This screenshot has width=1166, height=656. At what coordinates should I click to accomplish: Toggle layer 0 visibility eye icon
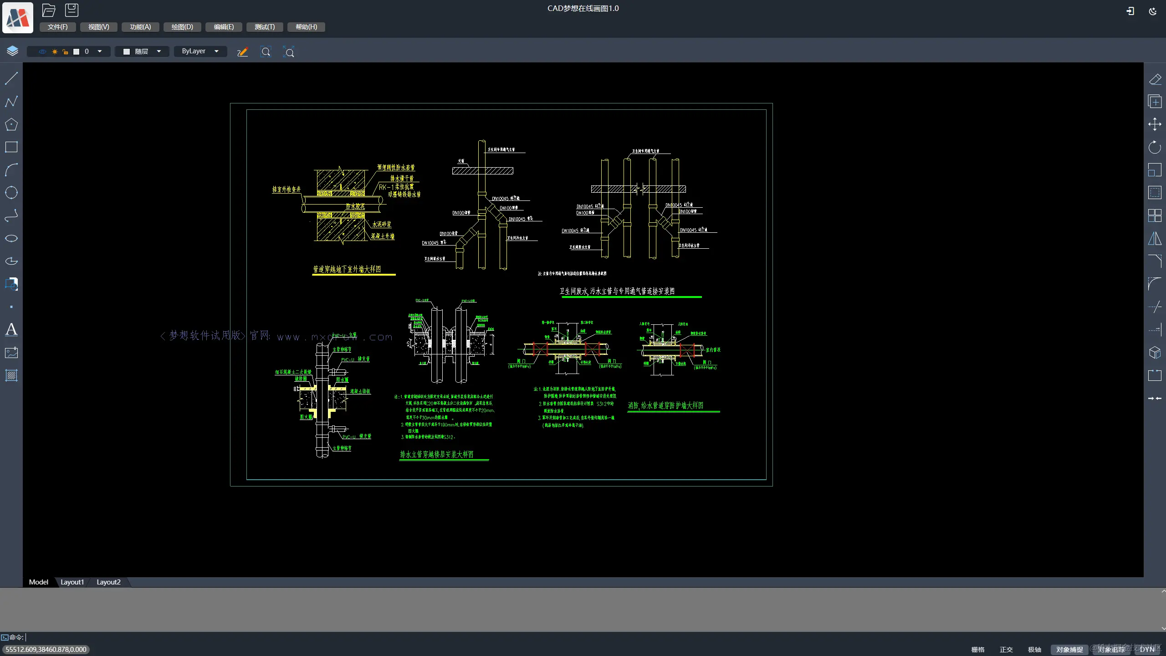pyautogui.click(x=42, y=51)
